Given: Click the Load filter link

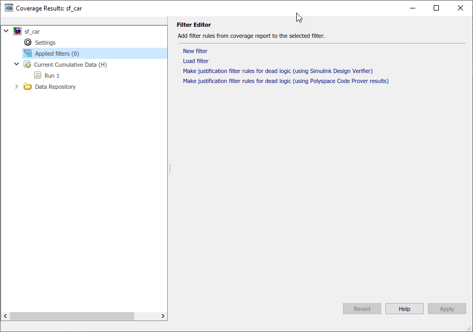Looking at the screenshot, I should 195,60.
